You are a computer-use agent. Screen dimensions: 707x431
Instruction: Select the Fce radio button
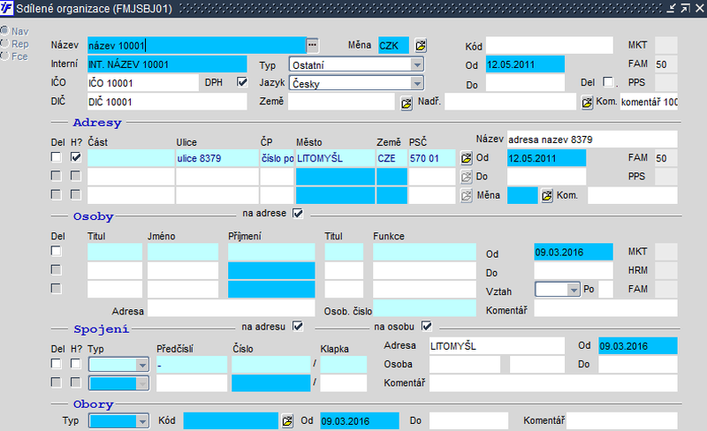4,56
